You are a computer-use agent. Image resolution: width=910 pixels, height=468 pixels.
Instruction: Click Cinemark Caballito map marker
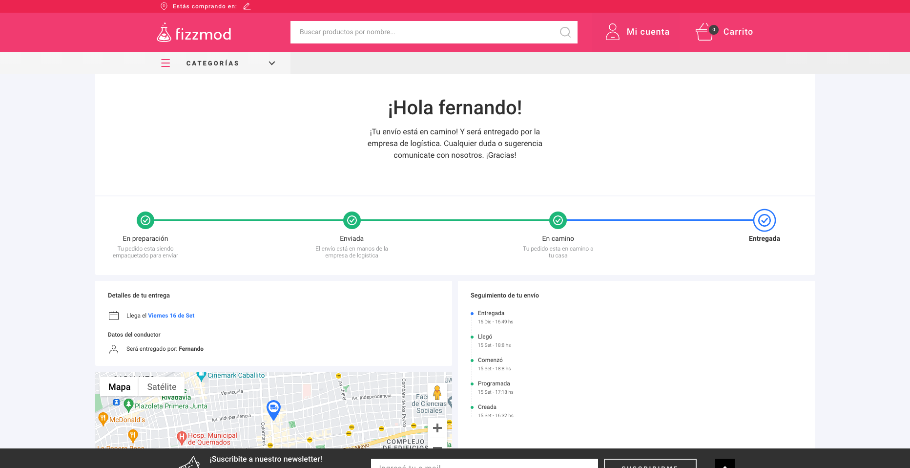point(201,376)
